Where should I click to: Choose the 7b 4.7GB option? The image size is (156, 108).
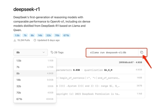click(35, 67)
